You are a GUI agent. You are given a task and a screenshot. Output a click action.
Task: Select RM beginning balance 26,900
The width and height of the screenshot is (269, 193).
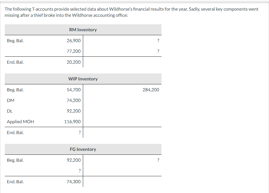tap(74, 40)
